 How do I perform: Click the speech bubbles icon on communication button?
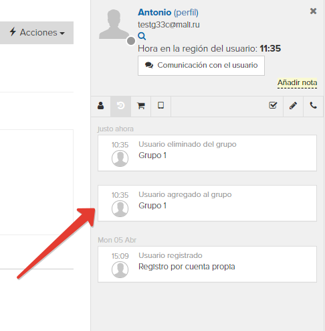[149, 65]
